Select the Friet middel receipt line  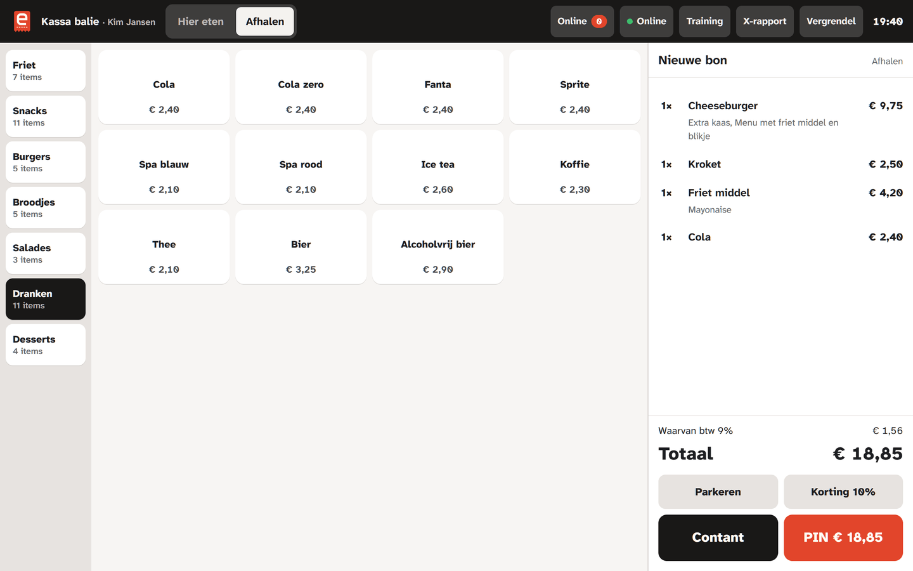pyautogui.click(x=780, y=200)
